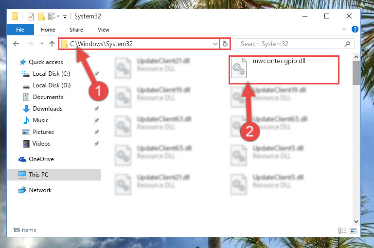Open Documents in navigation pane
374x248 pixels.
pyautogui.click(x=48, y=97)
